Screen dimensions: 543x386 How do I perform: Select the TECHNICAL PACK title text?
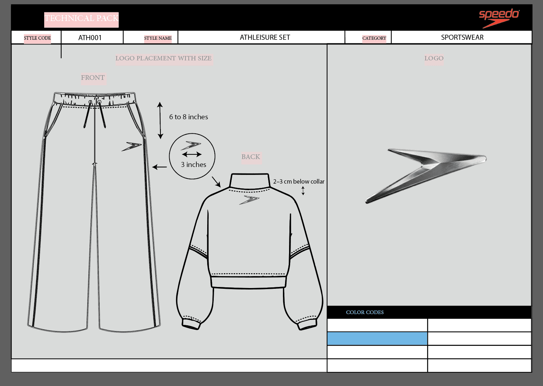point(82,18)
